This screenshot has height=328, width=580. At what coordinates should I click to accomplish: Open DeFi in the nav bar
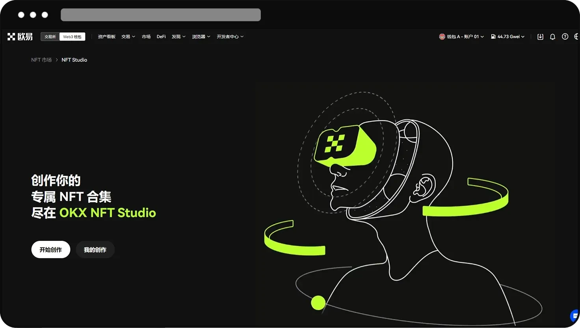161,37
